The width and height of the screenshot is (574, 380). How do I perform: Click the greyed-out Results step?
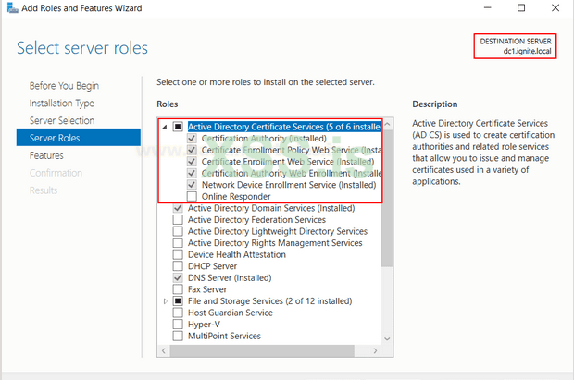tap(44, 190)
